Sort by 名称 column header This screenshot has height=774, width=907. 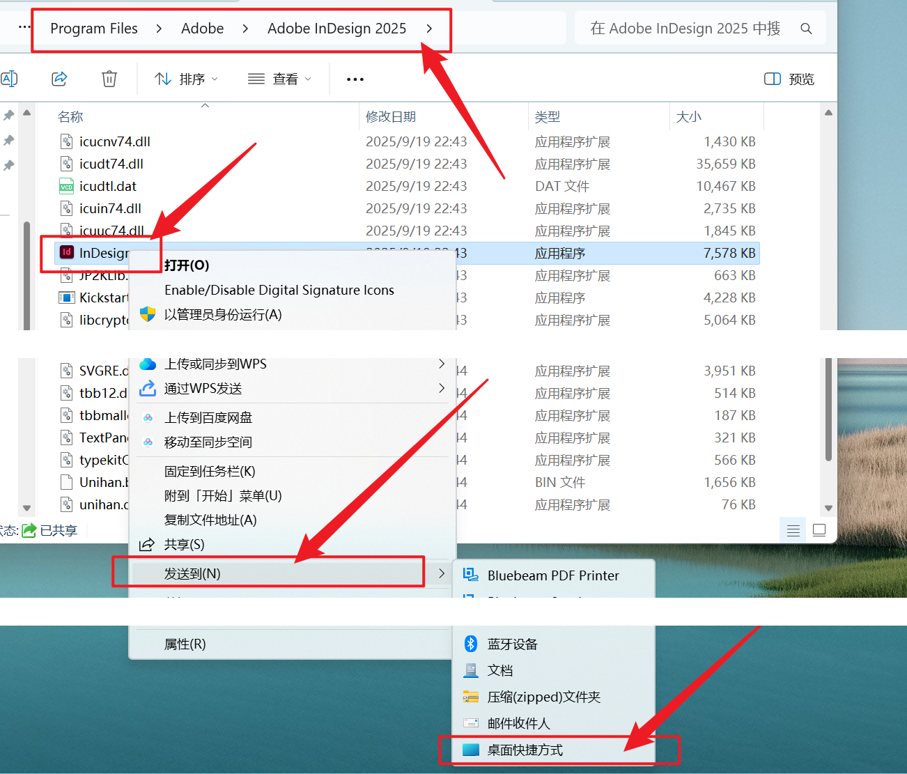tap(70, 117)
